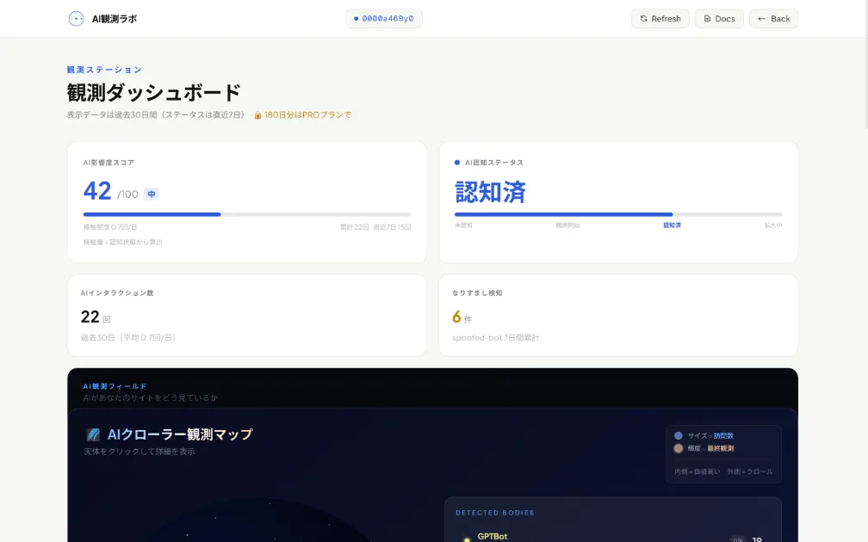
Task: Click GPTBot's yellow body dot in DETECTED BODIES
Action: pyautogui.click(x=467, y=538)
